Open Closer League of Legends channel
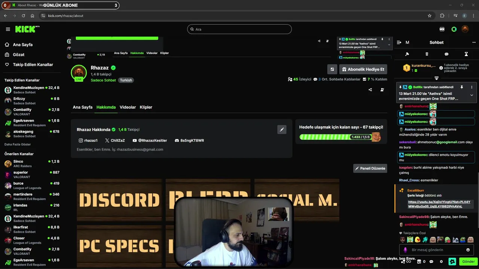The height and width of the screenshot is (269, 479). pyautogui.click(x=32, y=240)
